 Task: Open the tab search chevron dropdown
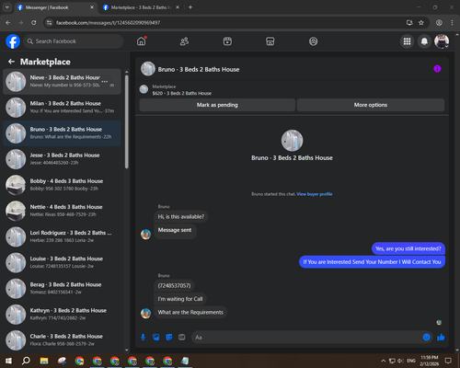[6, 7]
